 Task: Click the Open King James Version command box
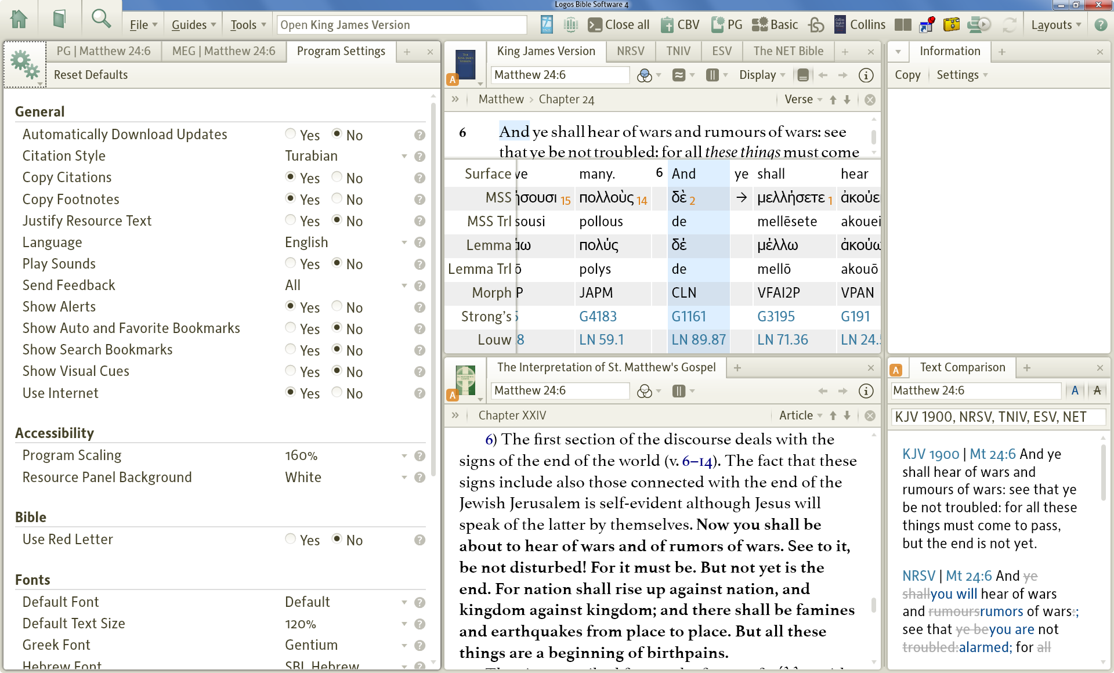402,25
